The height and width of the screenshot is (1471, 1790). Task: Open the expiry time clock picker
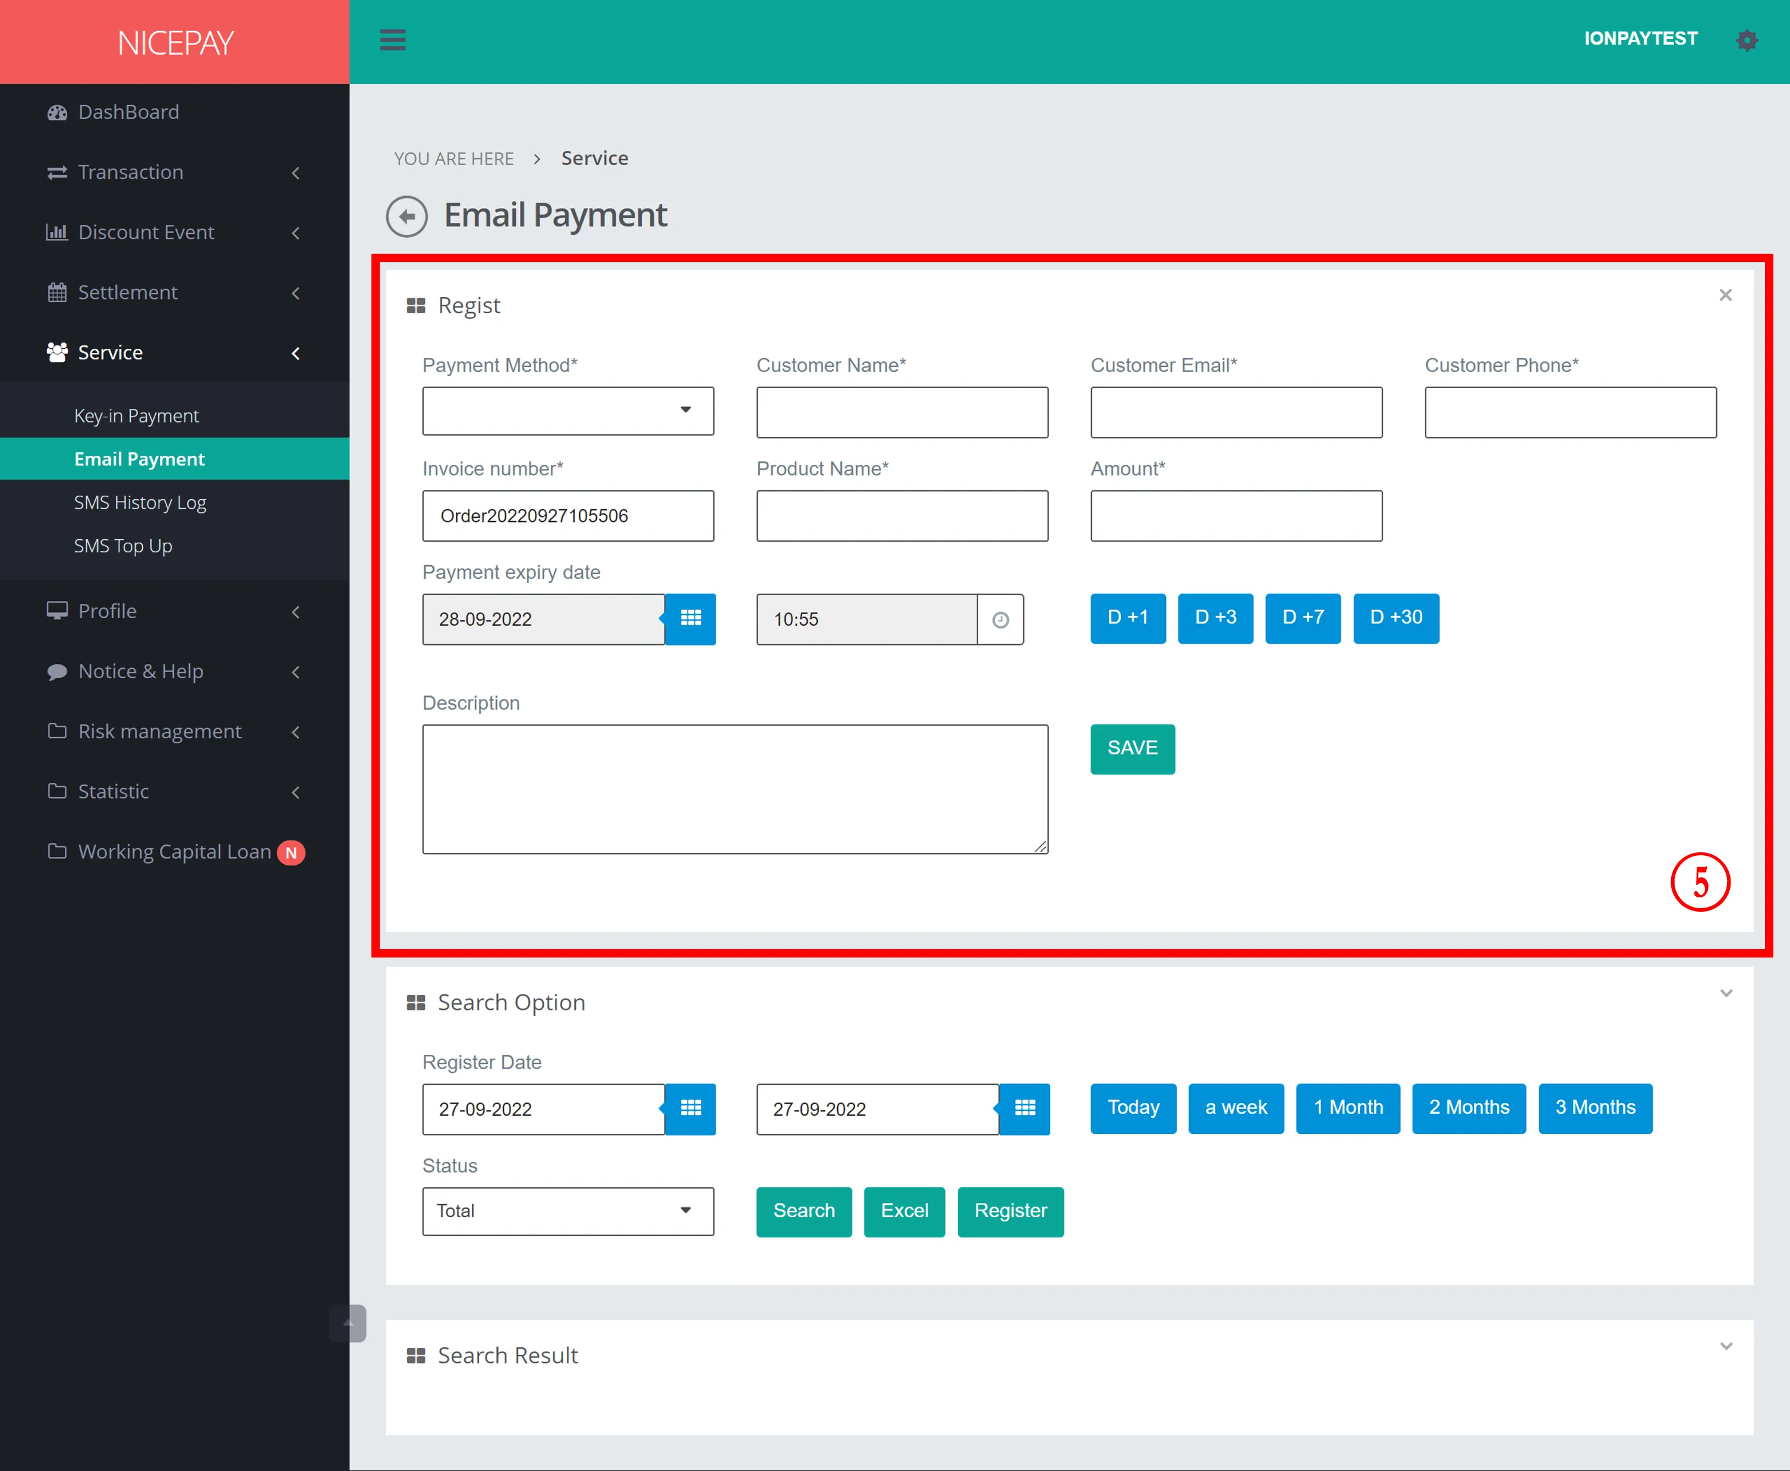pyautogui.click(x=1000, y=619)
